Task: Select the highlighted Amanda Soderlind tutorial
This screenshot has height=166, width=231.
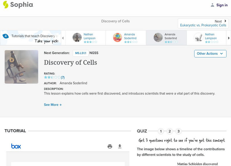Action: [x=166, y=38]
